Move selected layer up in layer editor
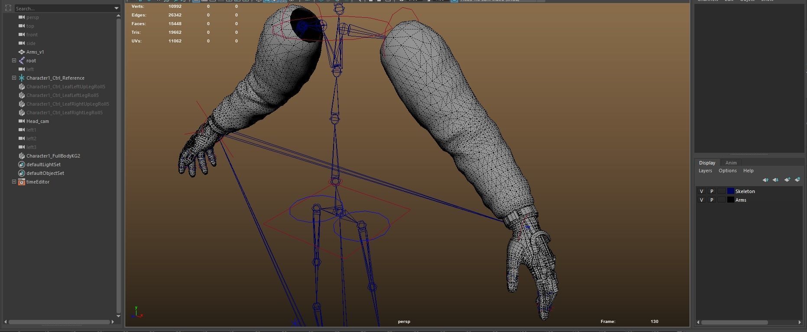Image resolution: width=807 pixels, height=332 pixels. (765, 180)
